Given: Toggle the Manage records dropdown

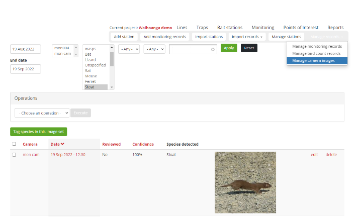Looking at the screenshot, I should [x=326, y=37].
